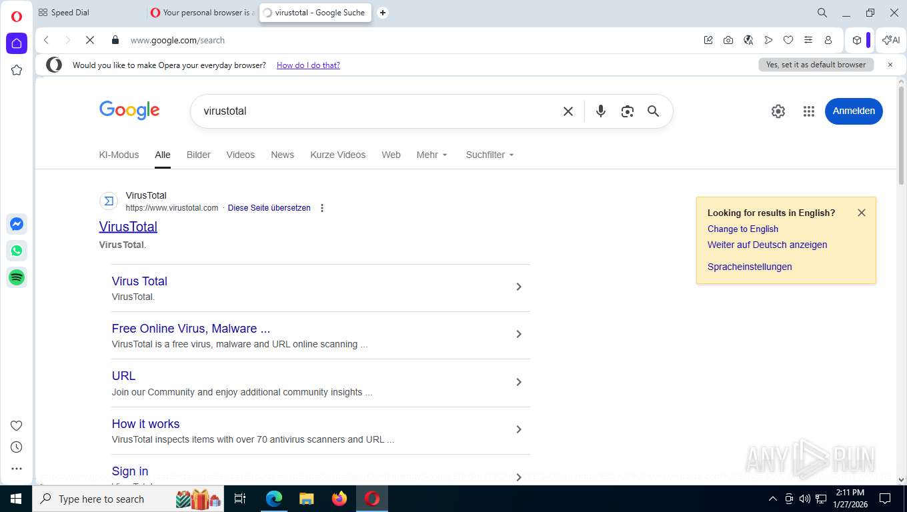Dismiss the language suggestion box

click(x=862, y=213)
